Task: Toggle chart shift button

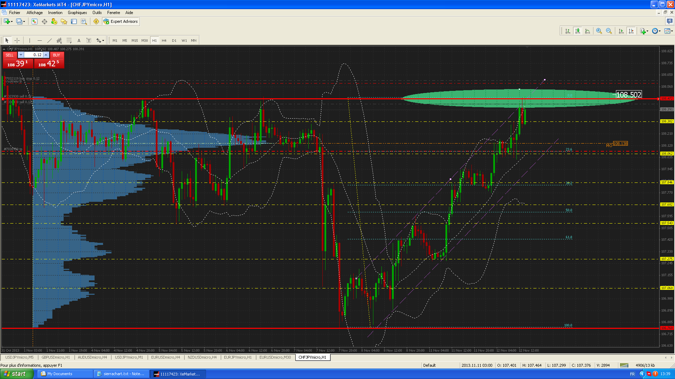Action: [x=631, y=31]
